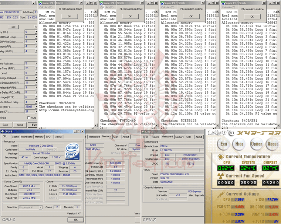Viewport: 281px width, 224px height.
Task: Click the spd button in MemSet
Action: click(13, 27)
